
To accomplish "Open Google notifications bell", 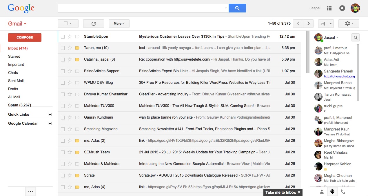I will (x=342, y=8).
